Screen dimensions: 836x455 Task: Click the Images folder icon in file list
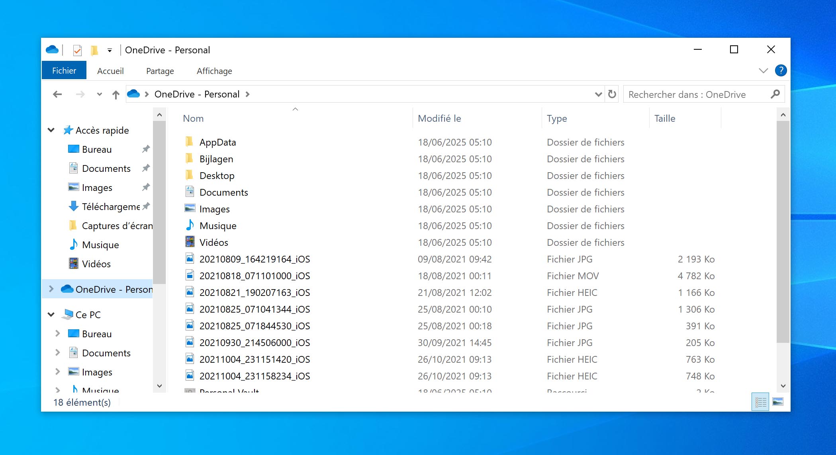[x=190, y=208]
